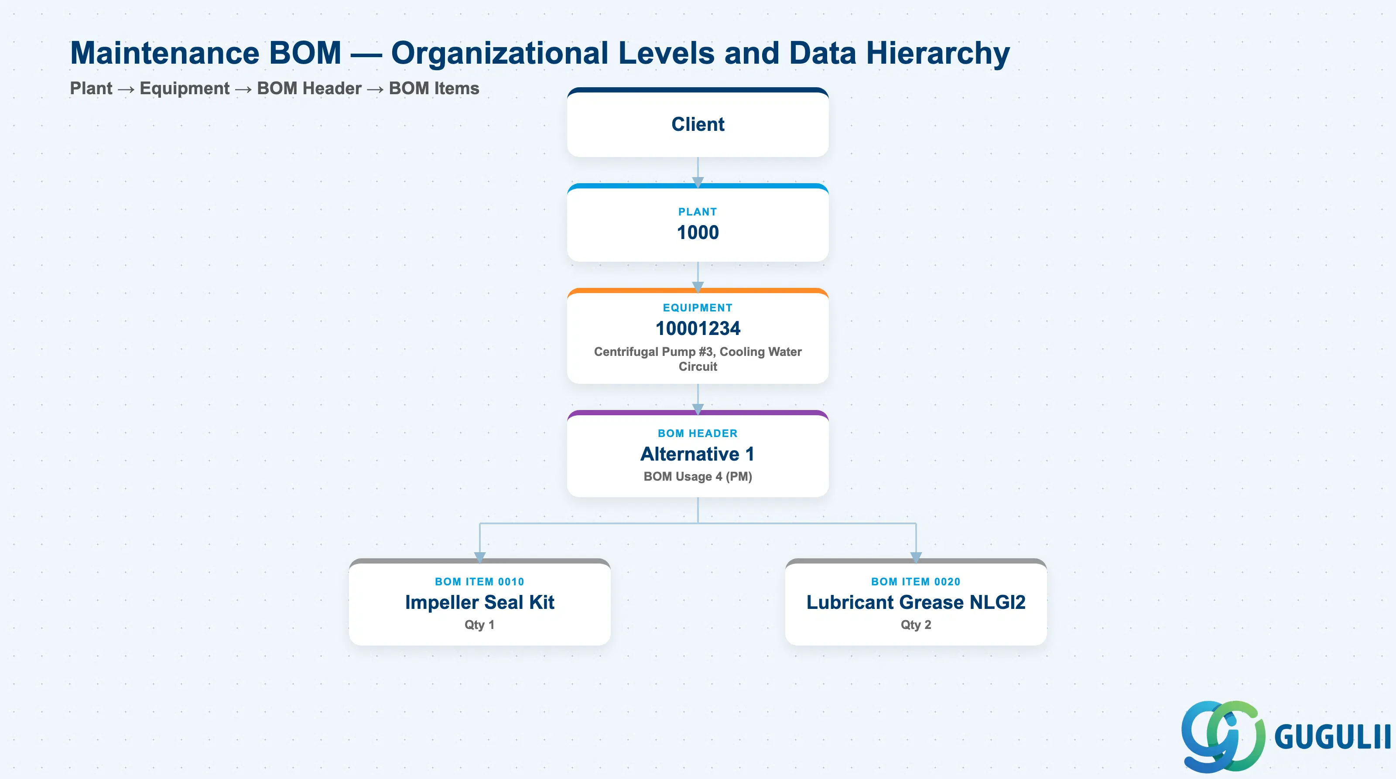
Task: Open the BOM Header Alternative 1 card
Action: point(698,454)
